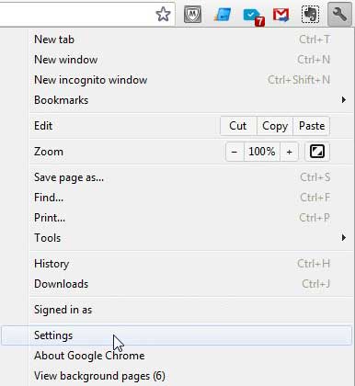Increase zoom with the plus button
The image size is (355, 386).
click(289, 152)
